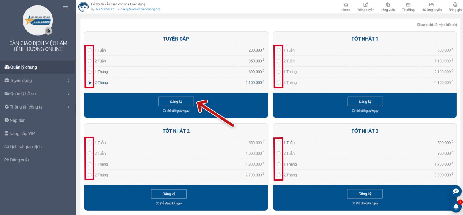Click the Ứng viên documents icon
This screenshot has height=215, width=463.
point(388,5)
